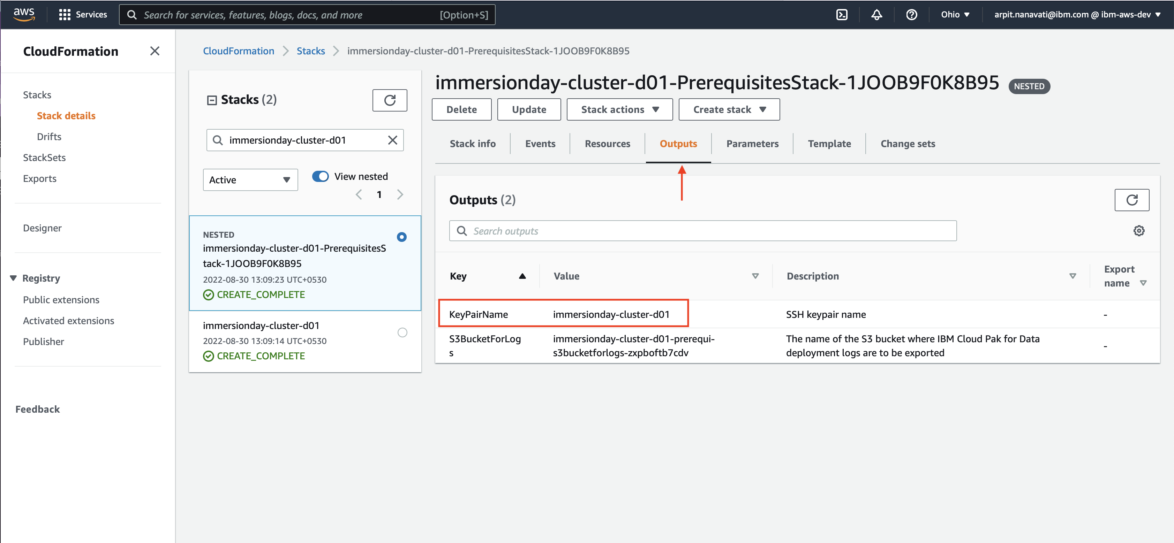The image size is (1174, 543).
Task: Focus the Search outputs field
Action: coord(703,231)
